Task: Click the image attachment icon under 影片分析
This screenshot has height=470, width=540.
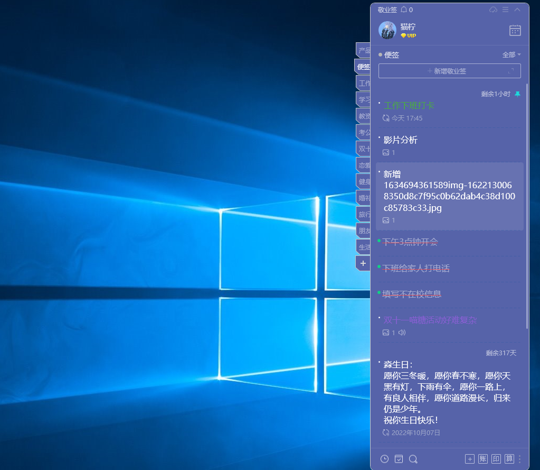Action: click(x=386, y=152)
